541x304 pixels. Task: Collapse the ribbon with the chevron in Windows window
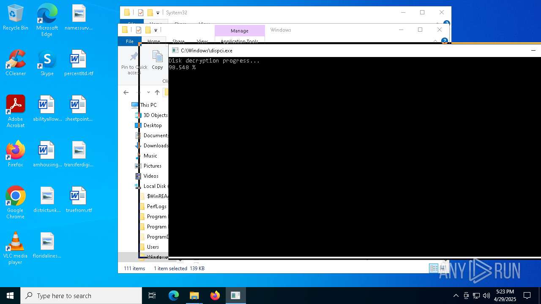click(435, 41)
